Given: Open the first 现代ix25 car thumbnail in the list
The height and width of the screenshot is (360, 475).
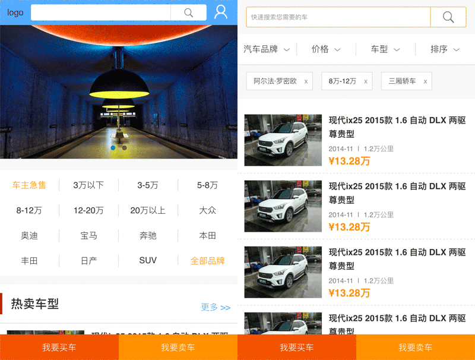Looking at the screenshot, I should click(283, 140).
